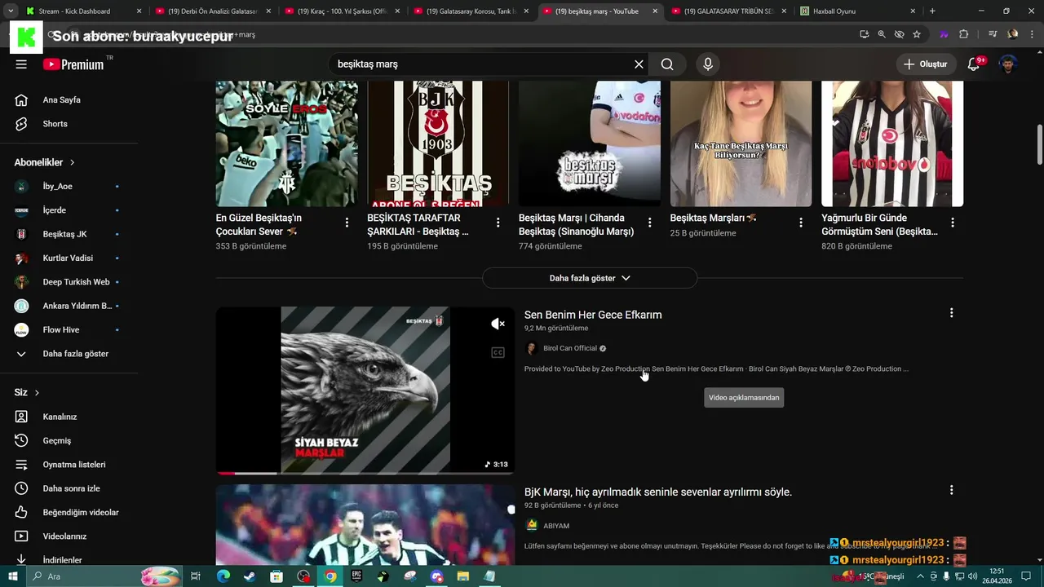
Task: Open Chrome three-dot menu
Action: click(1030, 34)
